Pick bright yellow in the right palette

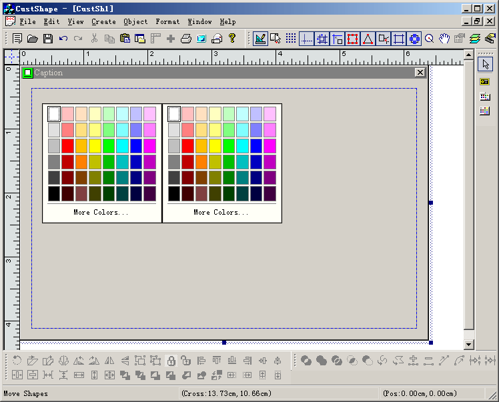coord(215,146)
